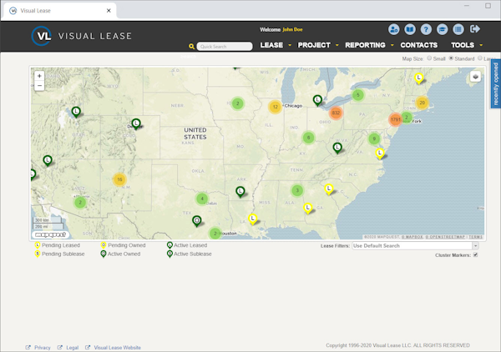
Task: Click the green 9 cluster marker
Action: (x=374, y=138)
